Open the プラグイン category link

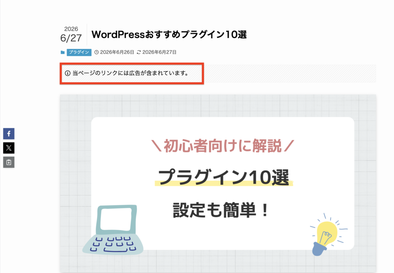click(x=79, y=52)
